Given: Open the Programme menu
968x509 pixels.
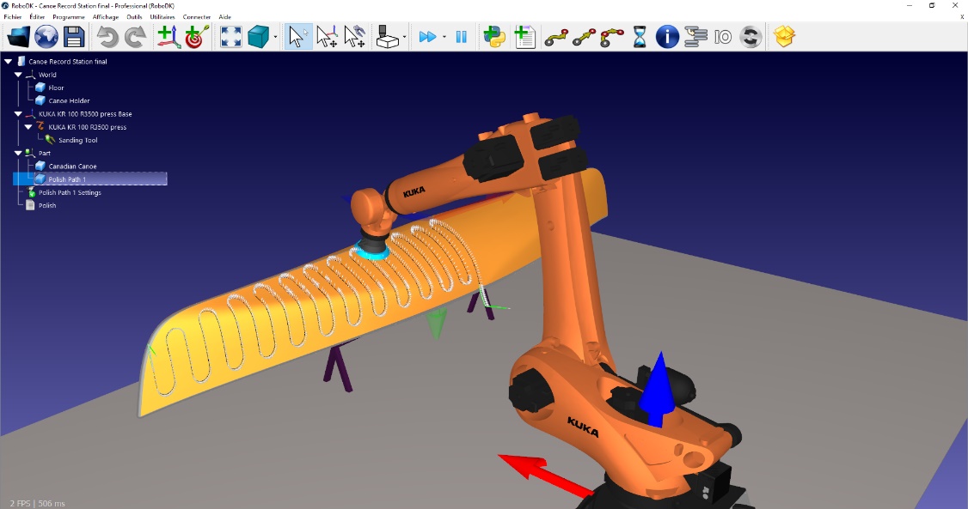Looking at the screenshot, I should tap(69, 16).
